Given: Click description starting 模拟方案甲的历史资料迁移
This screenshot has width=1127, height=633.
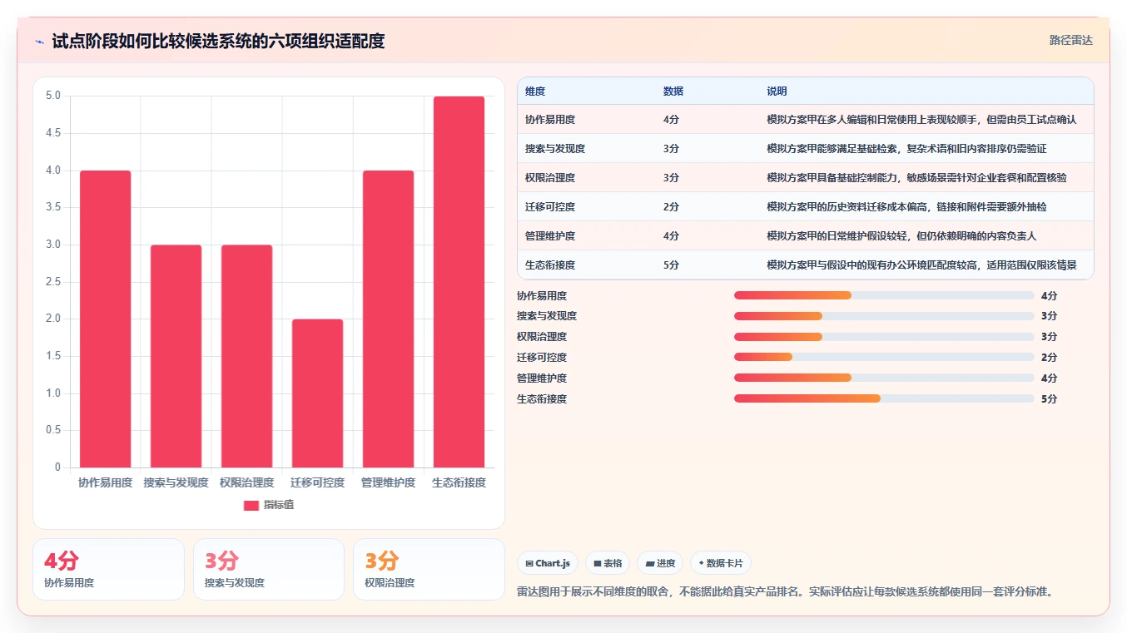Looking at the screenshot, I should click(906, 206).
